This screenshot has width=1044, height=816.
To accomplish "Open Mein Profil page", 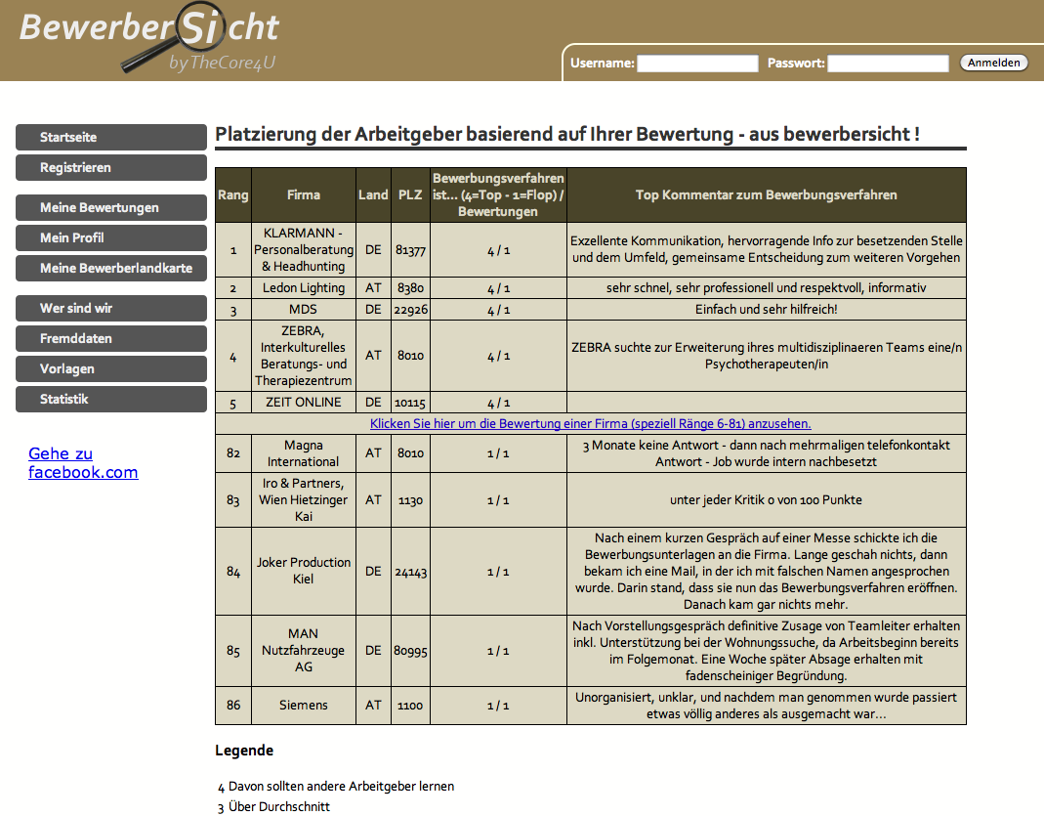I will click(x=111, y=237).
